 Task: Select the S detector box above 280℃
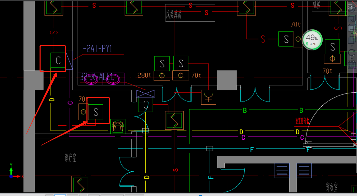[162, 63]
